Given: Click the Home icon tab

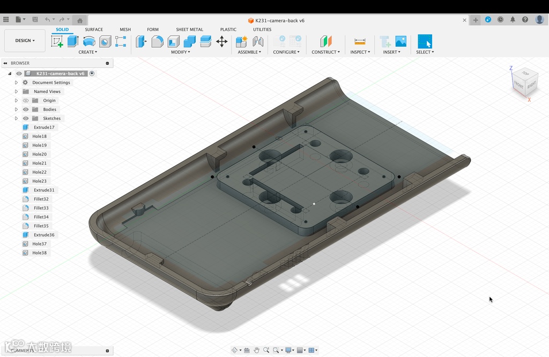Looking at the screenshot, I should point(80,20).
